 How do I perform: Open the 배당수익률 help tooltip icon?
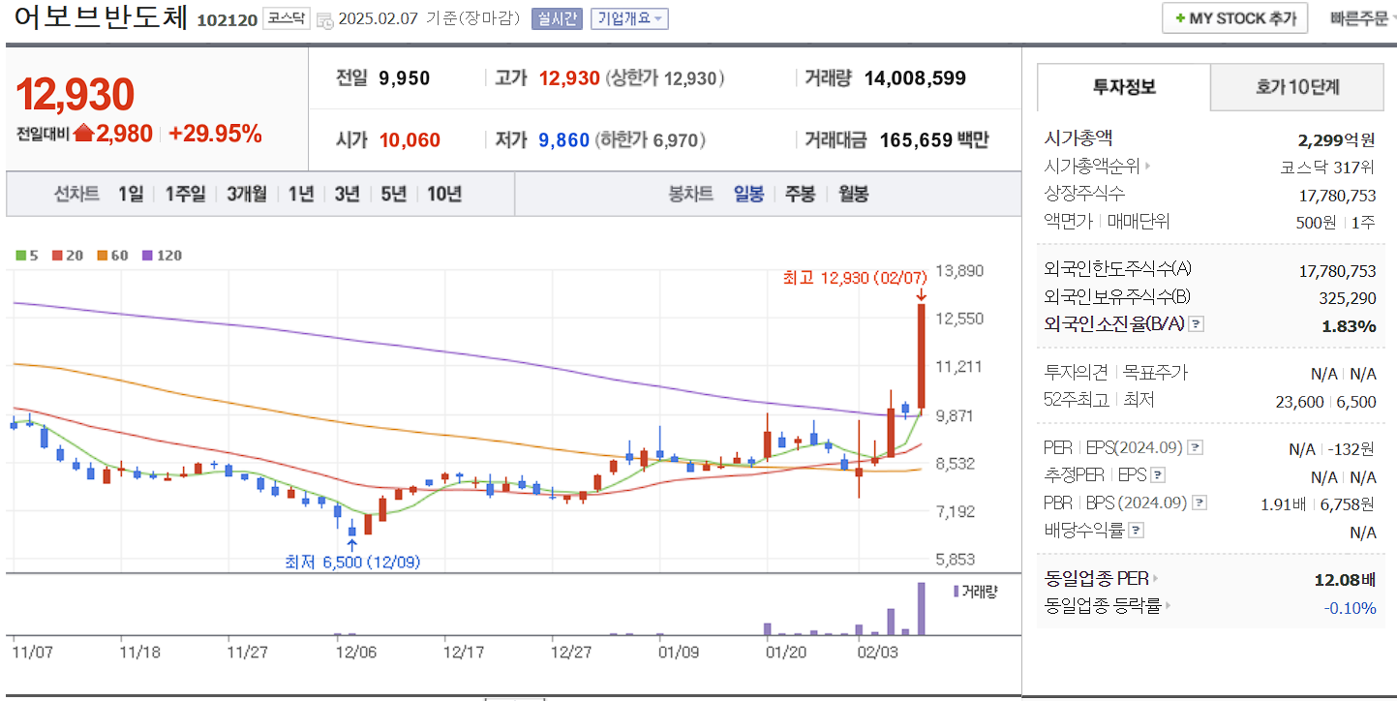1136,528
